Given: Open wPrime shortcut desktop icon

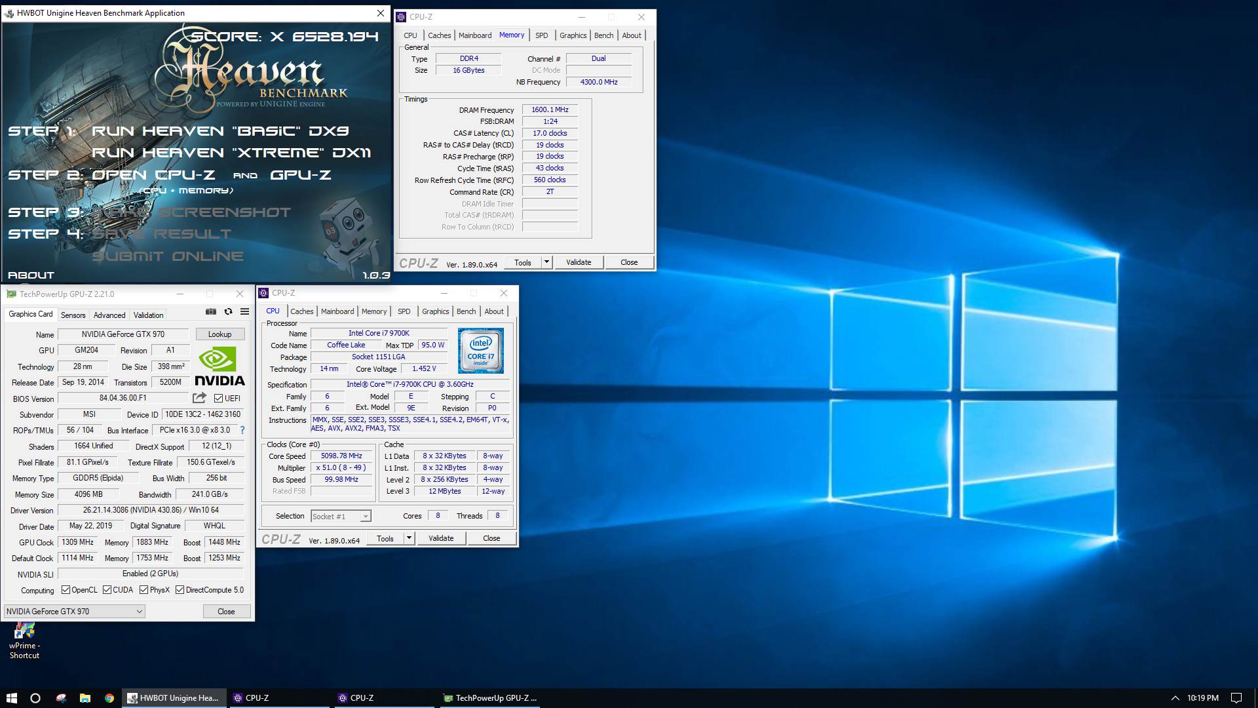Looking at the screenshot, I should (x=24, y=641).
